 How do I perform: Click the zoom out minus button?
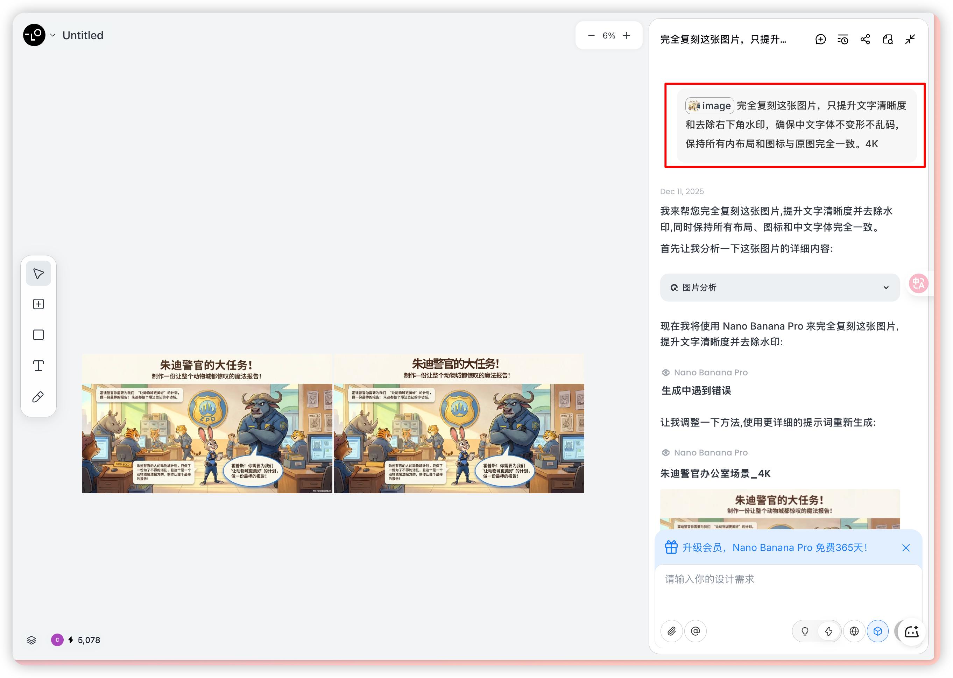point(591,35)
